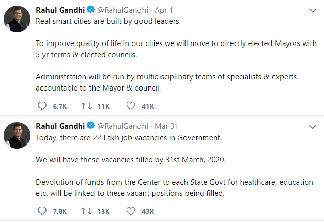Click the Rahul Gandhi name on the Apr 1 tweet
This screenshot has width=324, height=222.
60,10
